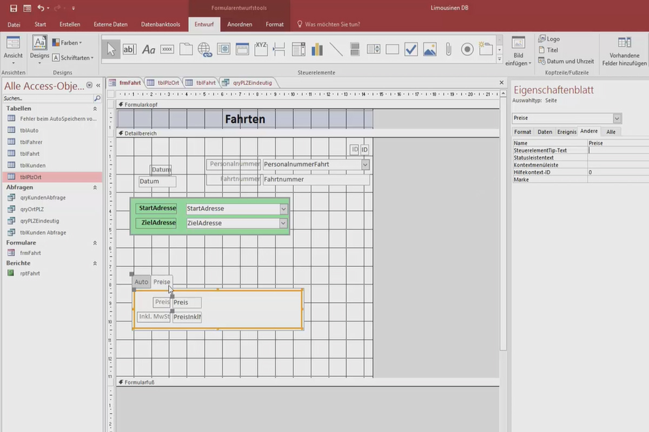Viewport: 649px width, 432px height.
Task: Open the Ereignis tab in property sheet
Action: coord(566,132)
